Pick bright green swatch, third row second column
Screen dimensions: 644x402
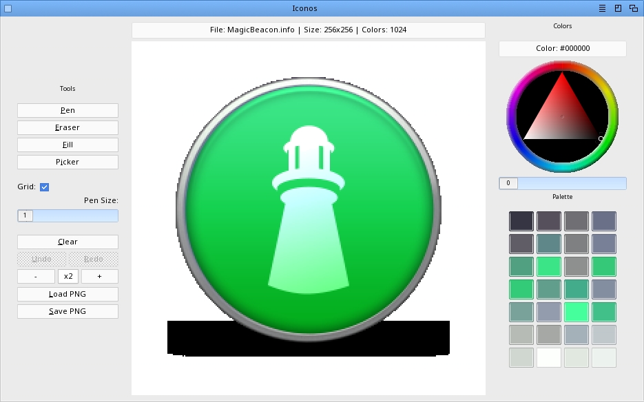pyautogui.click(x=549, y=266)
